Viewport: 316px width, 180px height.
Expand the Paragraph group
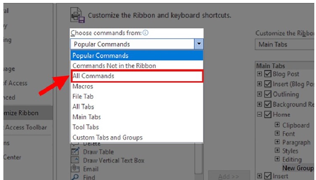277,142
